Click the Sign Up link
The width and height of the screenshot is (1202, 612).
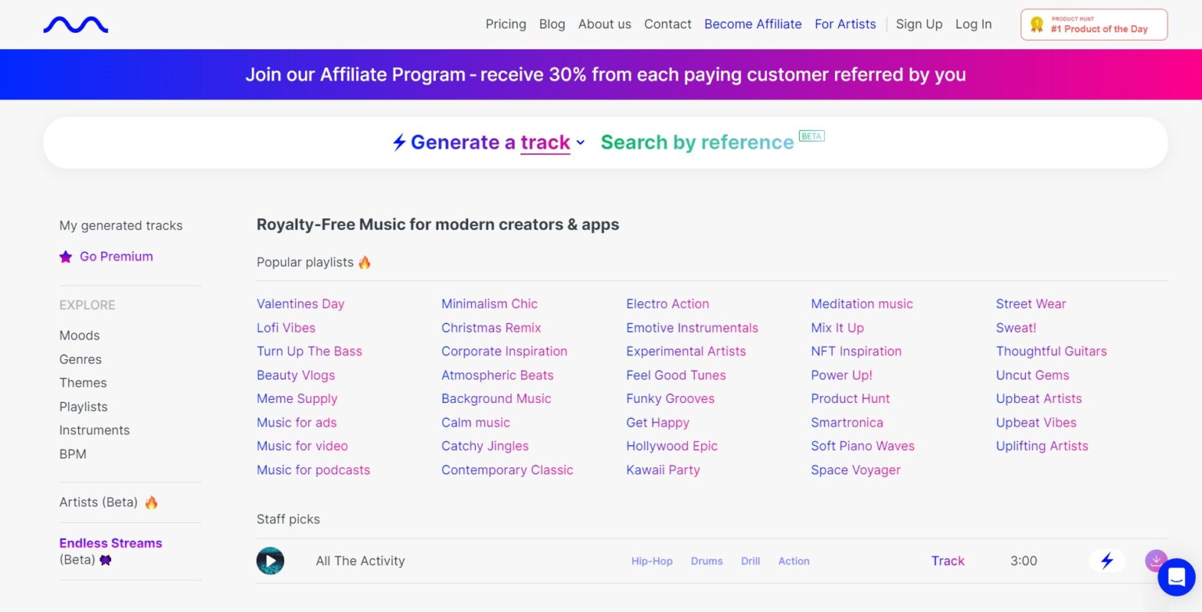click(919, 24)
